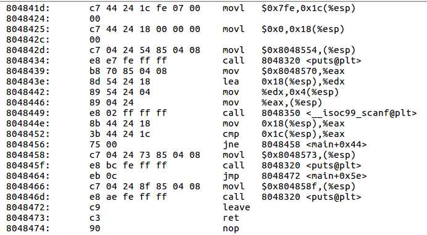The width and height of the screenshot is (427, 235).
Task: Select the call to __isoc99_scanf@plt
Action: click(320, 113)
